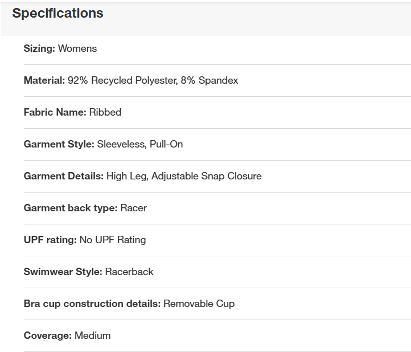
Task: Click the 92% Recycled Polyester, 8% Spandex text
Action: (153, 80)
